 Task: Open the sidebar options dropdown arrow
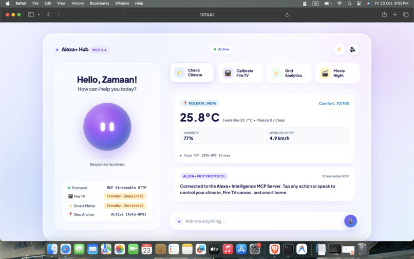[39, 14]
